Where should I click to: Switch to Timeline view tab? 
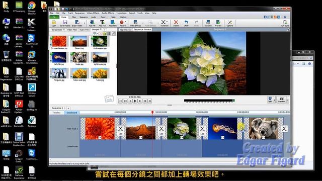click(56, 113)
